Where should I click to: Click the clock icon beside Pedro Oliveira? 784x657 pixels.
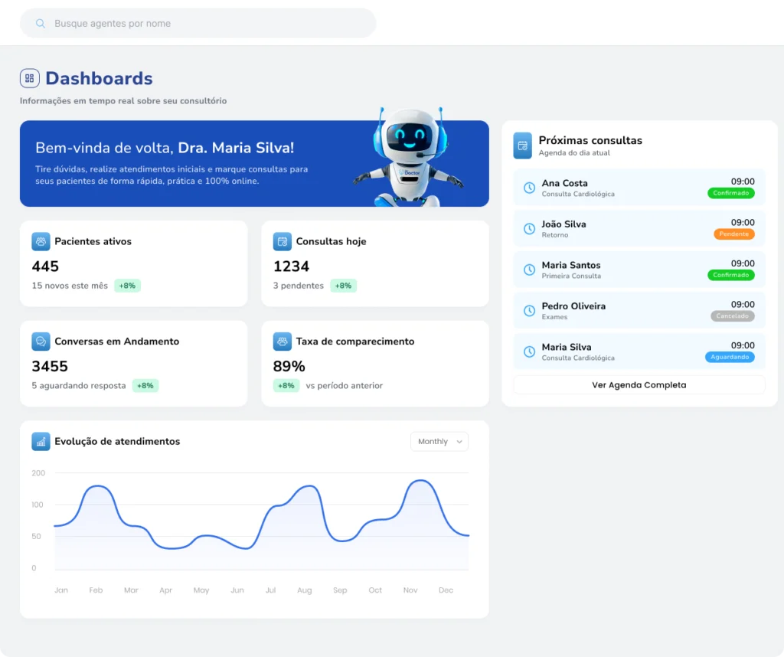pyautogui.click(x=529, y=310)
